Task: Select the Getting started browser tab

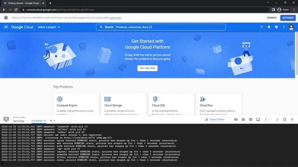Action: (24, 3)
